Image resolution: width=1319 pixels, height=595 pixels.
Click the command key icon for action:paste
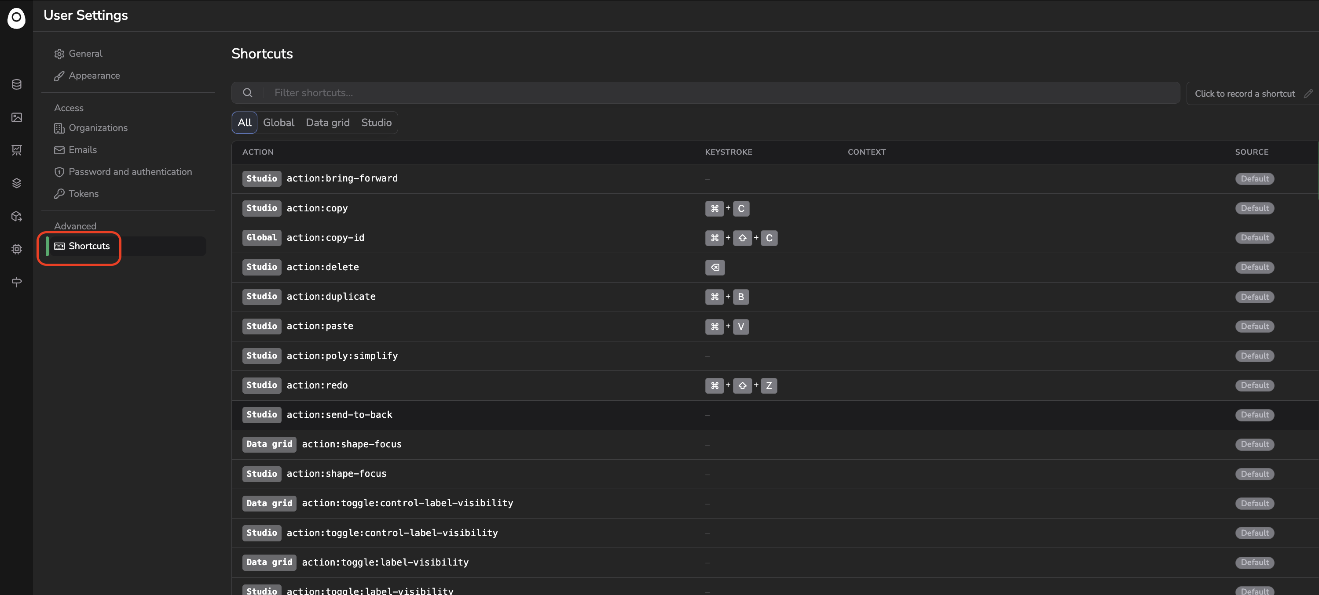coord(714,327)
